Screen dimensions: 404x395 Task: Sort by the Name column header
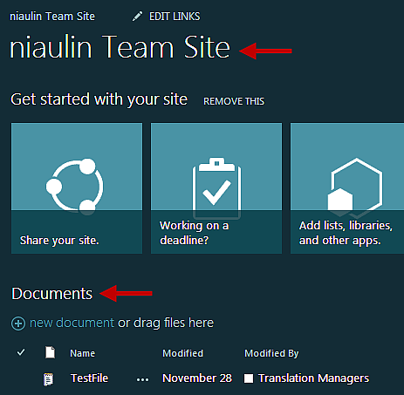tap(82, 353)
